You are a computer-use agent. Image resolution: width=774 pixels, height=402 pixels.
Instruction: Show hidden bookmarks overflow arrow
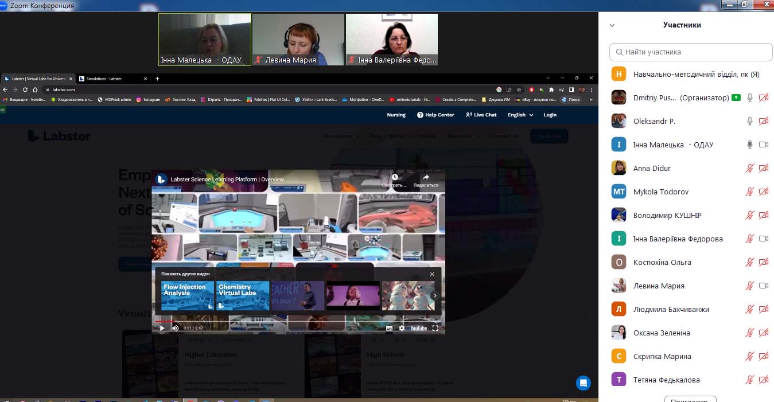point(591,100)
